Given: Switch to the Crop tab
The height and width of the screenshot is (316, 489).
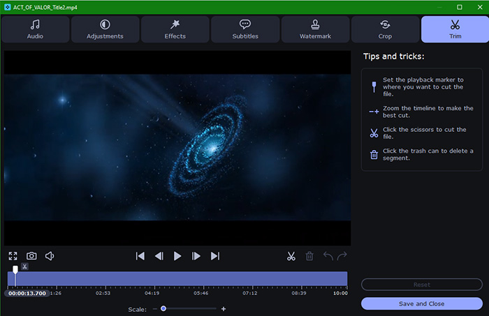Looking at the screenshot, I should pyautogui.click(x=385, y=29).
